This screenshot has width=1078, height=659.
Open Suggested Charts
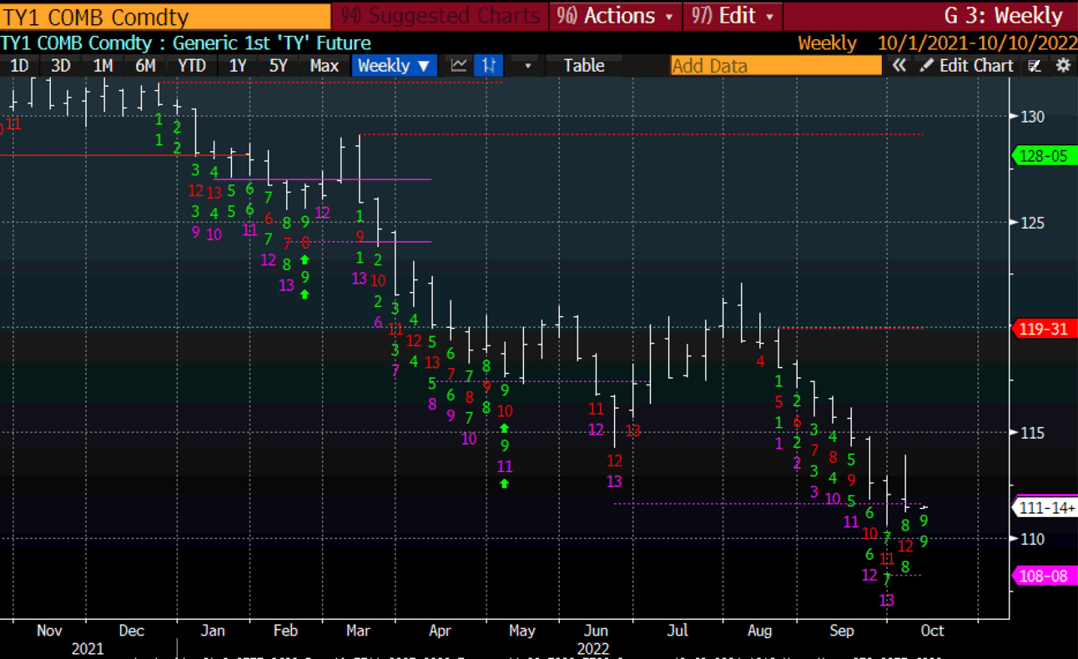(441, 16)
